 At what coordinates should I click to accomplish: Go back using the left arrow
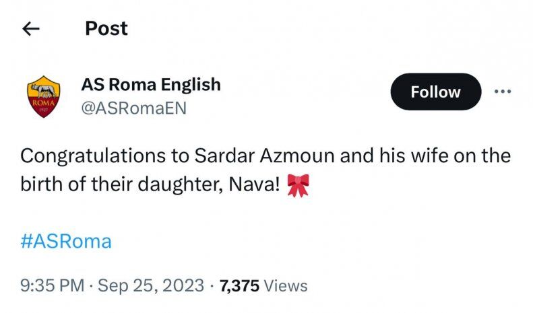(31, 28)
